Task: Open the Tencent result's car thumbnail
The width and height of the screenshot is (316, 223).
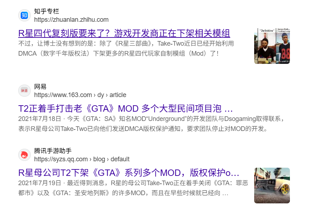Action: [272, 186]
